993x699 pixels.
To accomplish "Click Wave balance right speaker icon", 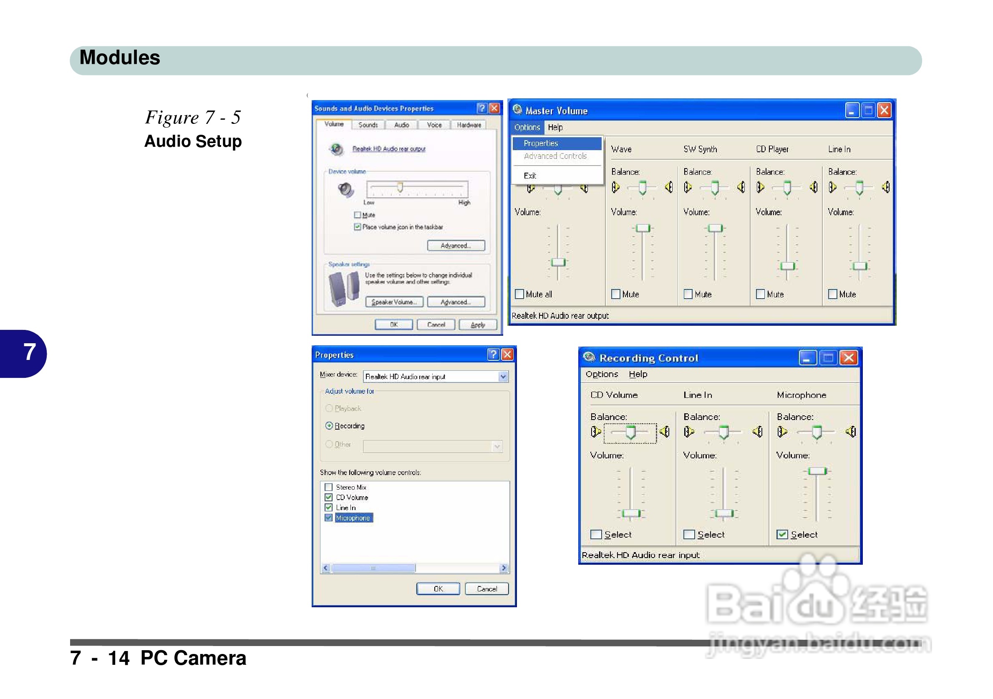I will point(669,187).
